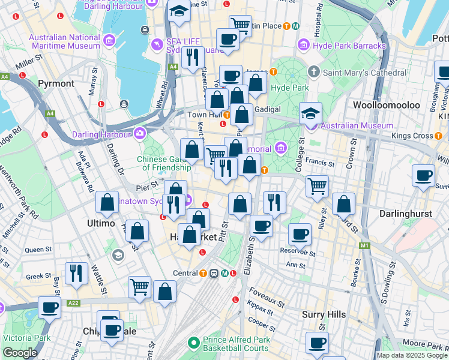This screenshot has width=449, height=360.
Task: Click the Darlinghurst suburb label
Action: tap(406, 214)
